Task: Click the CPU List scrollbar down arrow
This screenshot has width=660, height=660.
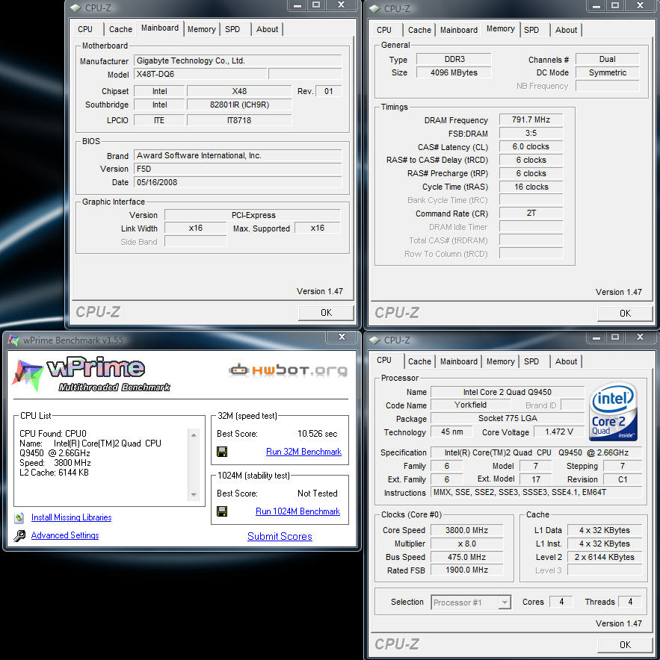Action: pyautogui.click(x=194, y=494)
